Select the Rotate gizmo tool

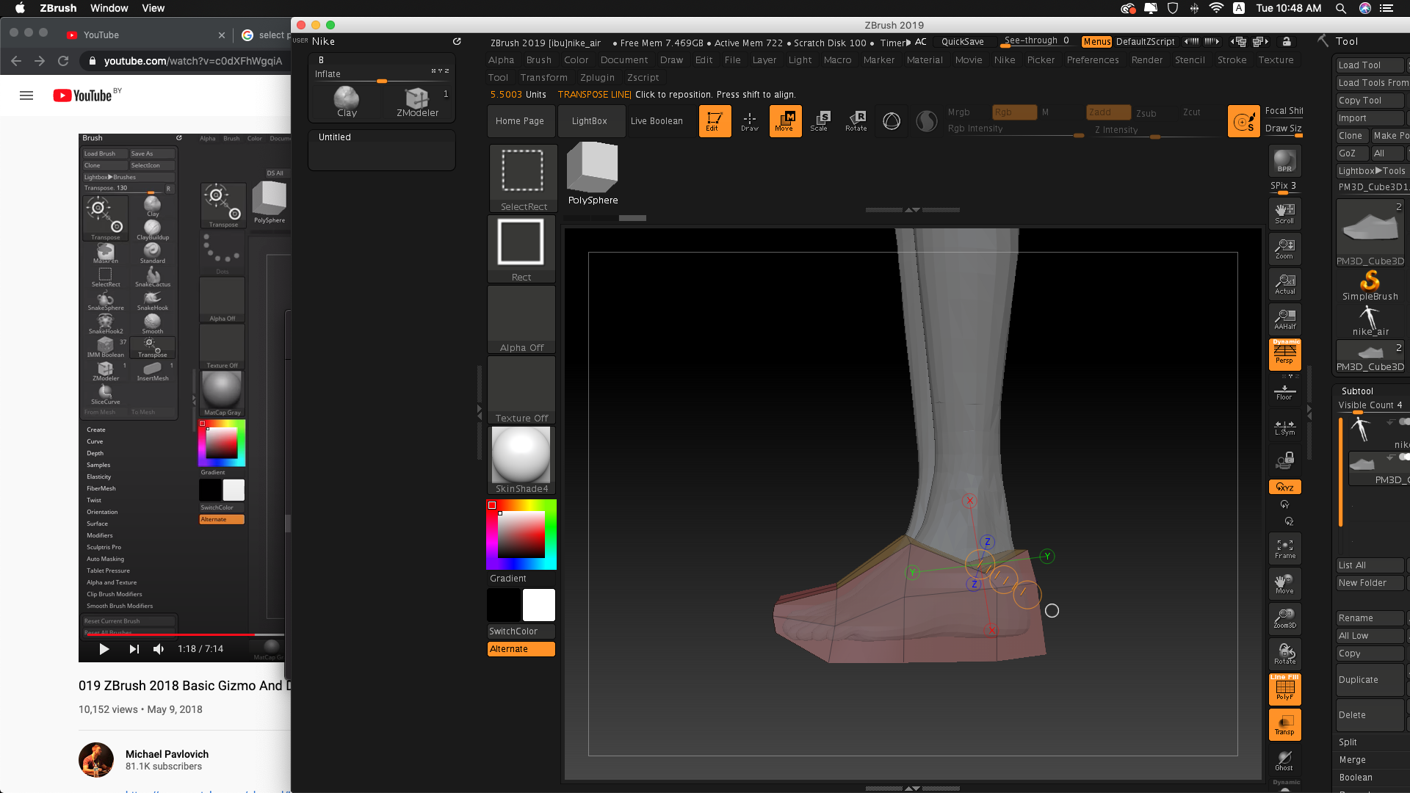(856, 121)
